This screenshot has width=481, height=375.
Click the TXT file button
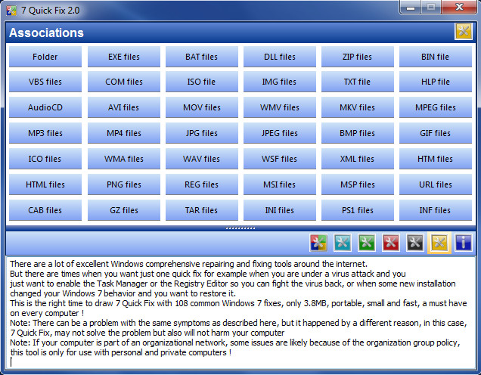(358, 82)
